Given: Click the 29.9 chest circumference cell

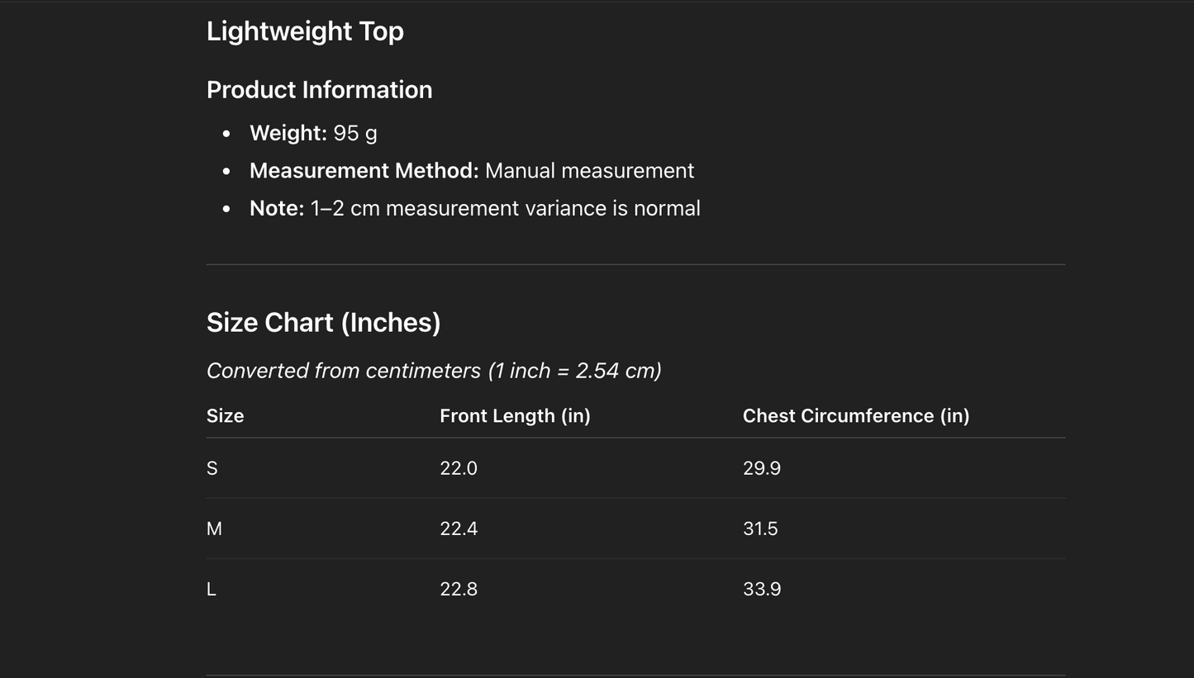Looking at the screenshot, I should point(762,468).
